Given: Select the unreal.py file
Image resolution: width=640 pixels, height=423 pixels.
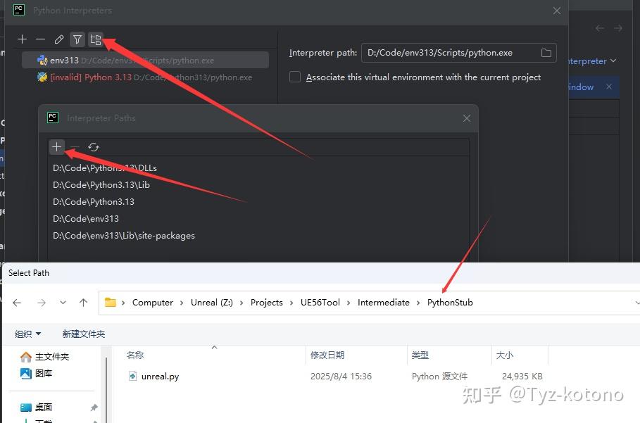Looking at the screenshot, I should coord(161,376).
